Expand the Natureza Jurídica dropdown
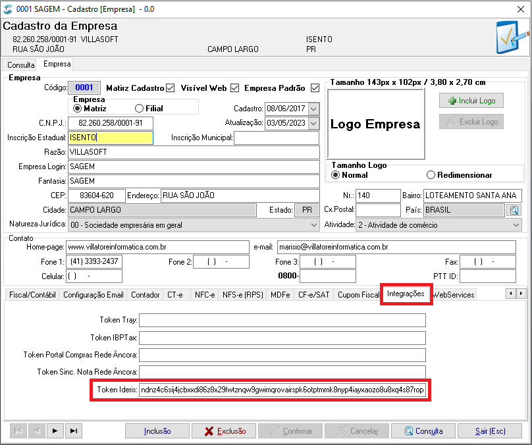This screenshot has width=532, height=445. tap(314, 225)
